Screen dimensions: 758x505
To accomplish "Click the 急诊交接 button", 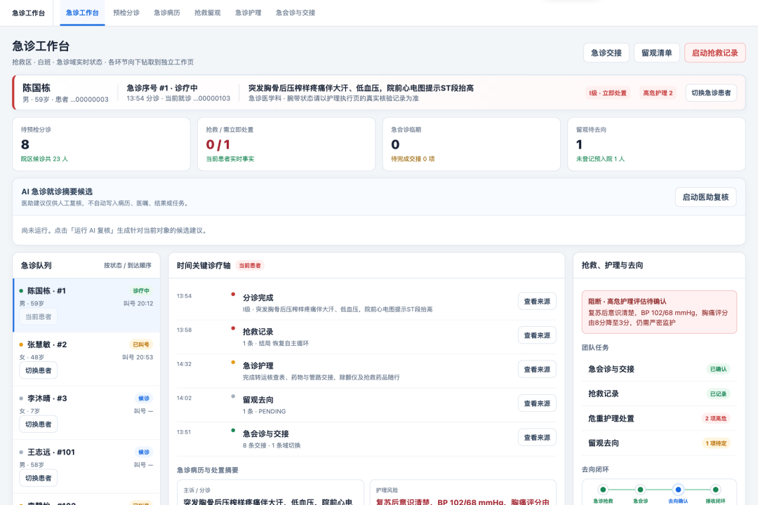I will coord(606,53).
